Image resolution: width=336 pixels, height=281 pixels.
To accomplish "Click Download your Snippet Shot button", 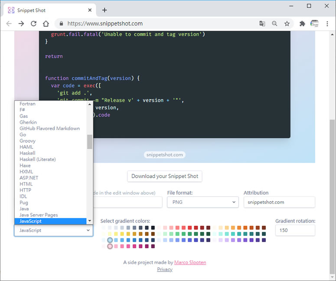I will [165, 176].
